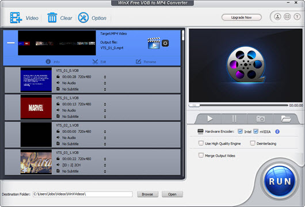Change video track stepper for VTS_01_1.VOB

[105, 105]
